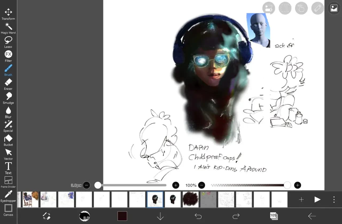
Task: Increase opacity with plus button
Action: [297, 185]
